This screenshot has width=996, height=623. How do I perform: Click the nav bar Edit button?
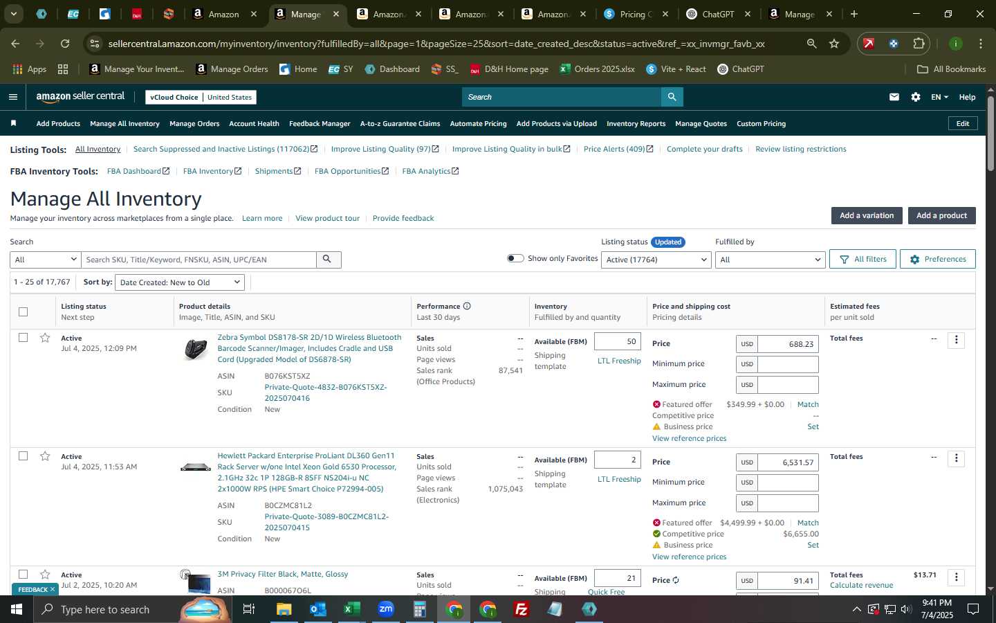(963, 123)
